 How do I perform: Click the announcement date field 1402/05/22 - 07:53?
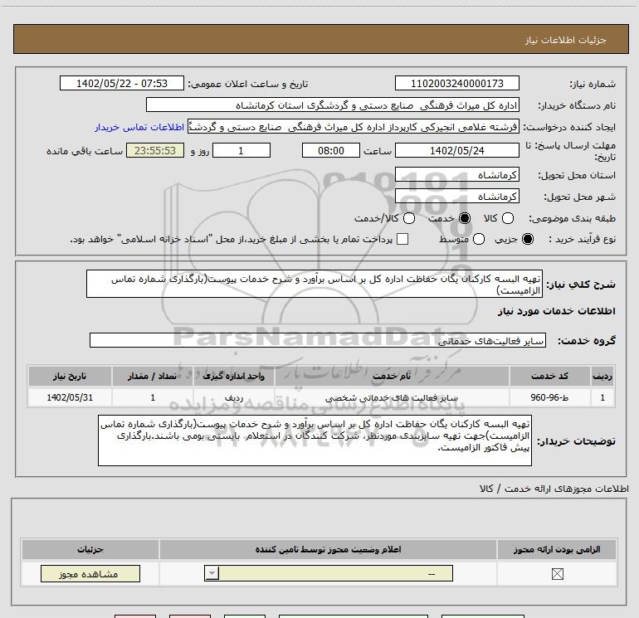tap(122, 83)
